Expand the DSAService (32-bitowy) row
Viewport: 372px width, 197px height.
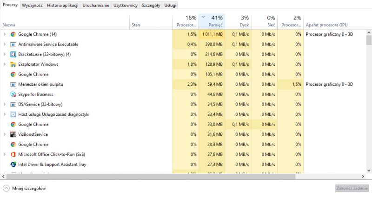coord(4,104)
